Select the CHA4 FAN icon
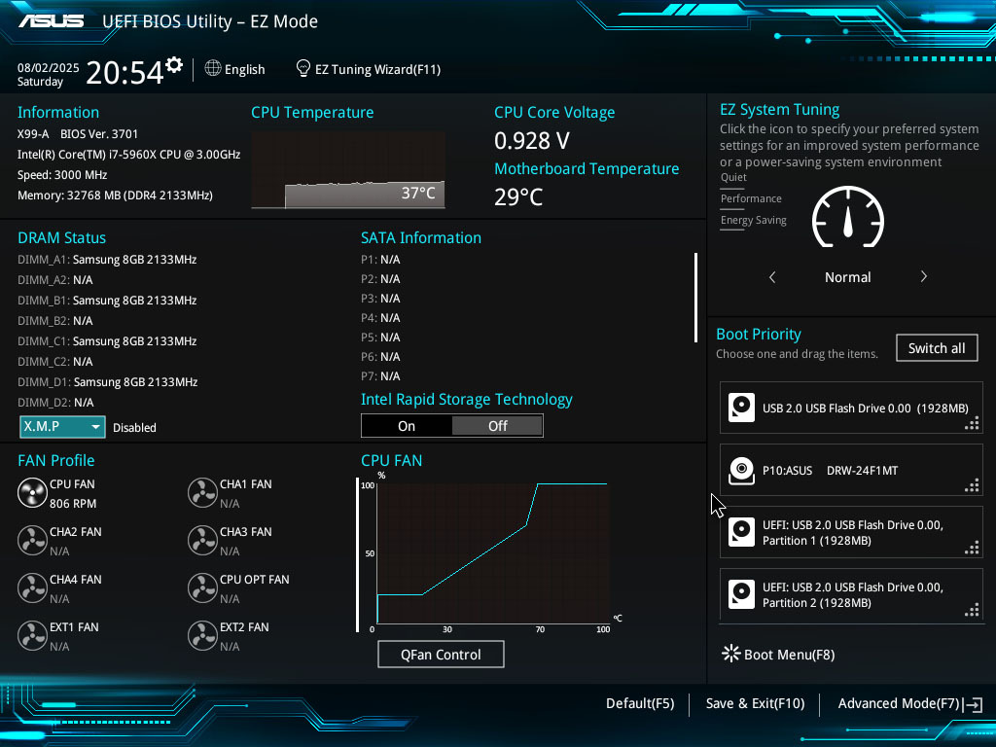 (x=32, y=588)
